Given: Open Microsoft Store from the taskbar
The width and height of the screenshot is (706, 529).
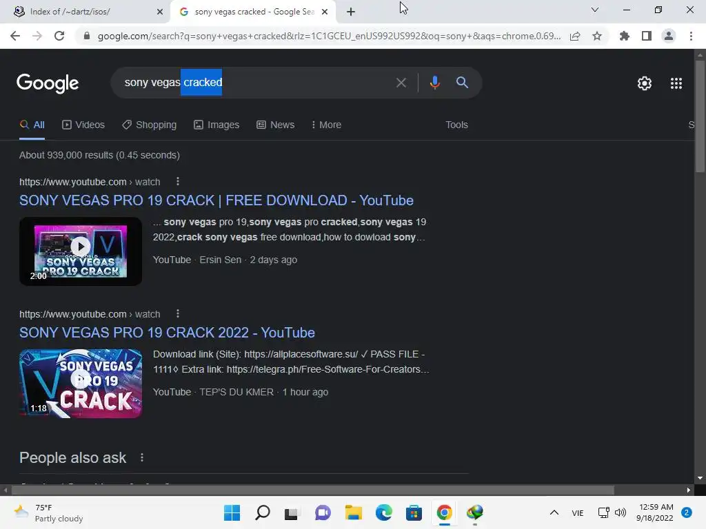Looking at the screenshot, I should coord(414,512).
